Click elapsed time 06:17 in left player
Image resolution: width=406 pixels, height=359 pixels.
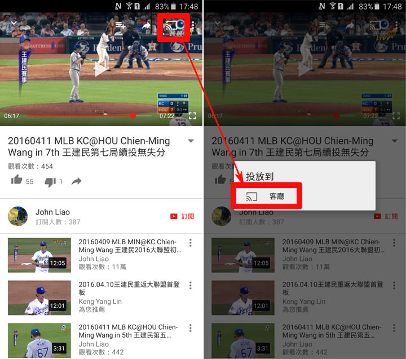pos(11,116)
